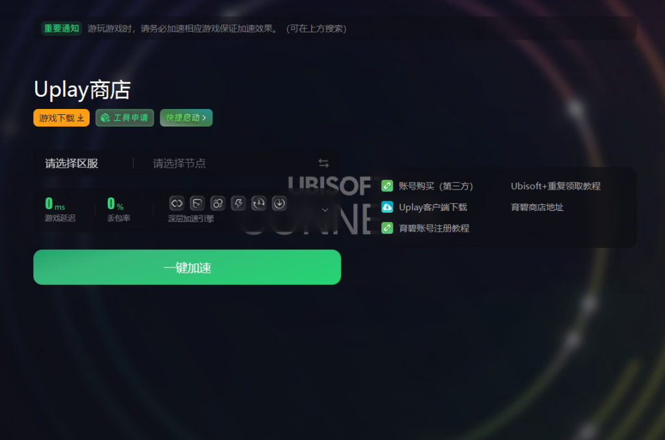
Task: Click the chain-link acceleration engine icon
Action: [177, 204]
